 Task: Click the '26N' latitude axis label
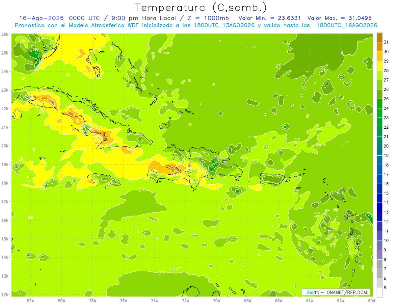[x=5, y=34]
